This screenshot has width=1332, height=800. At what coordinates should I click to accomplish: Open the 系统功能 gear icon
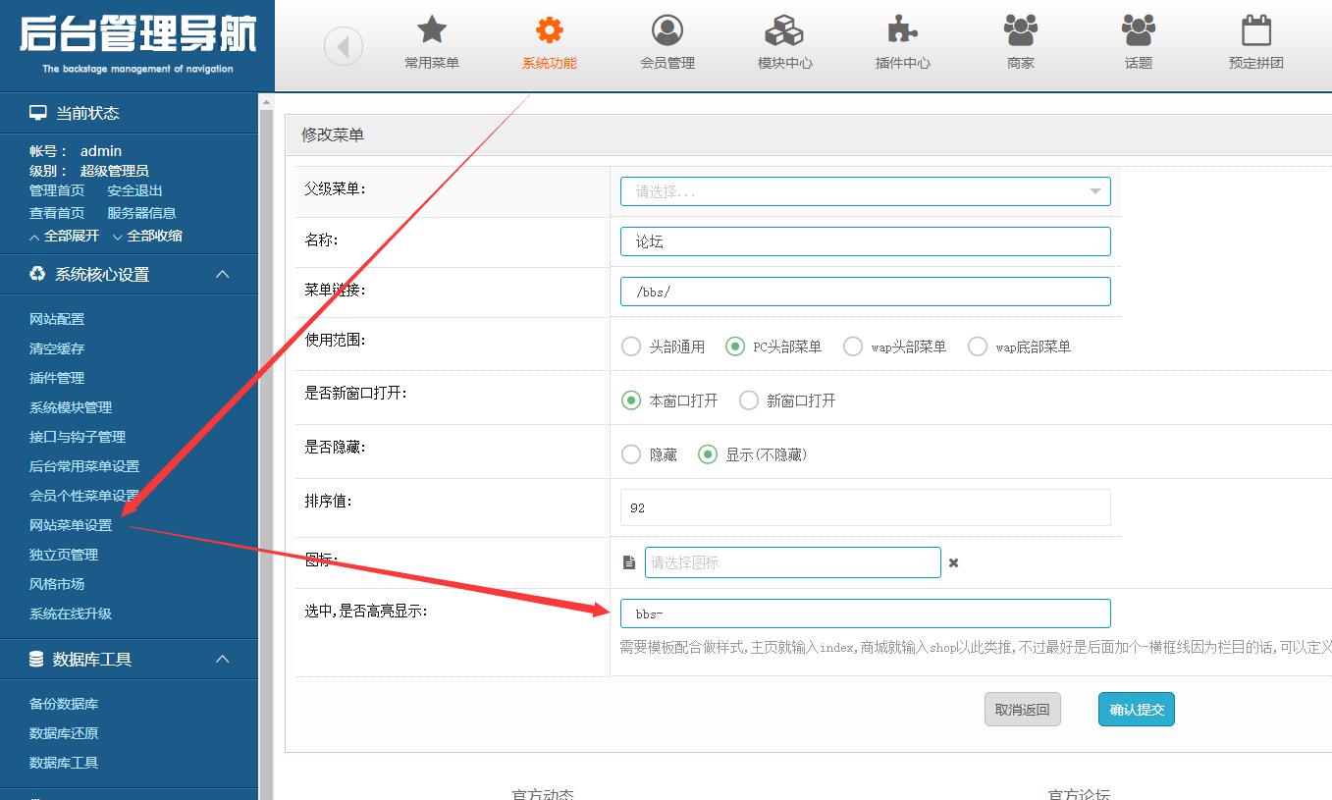pos(550,30)
